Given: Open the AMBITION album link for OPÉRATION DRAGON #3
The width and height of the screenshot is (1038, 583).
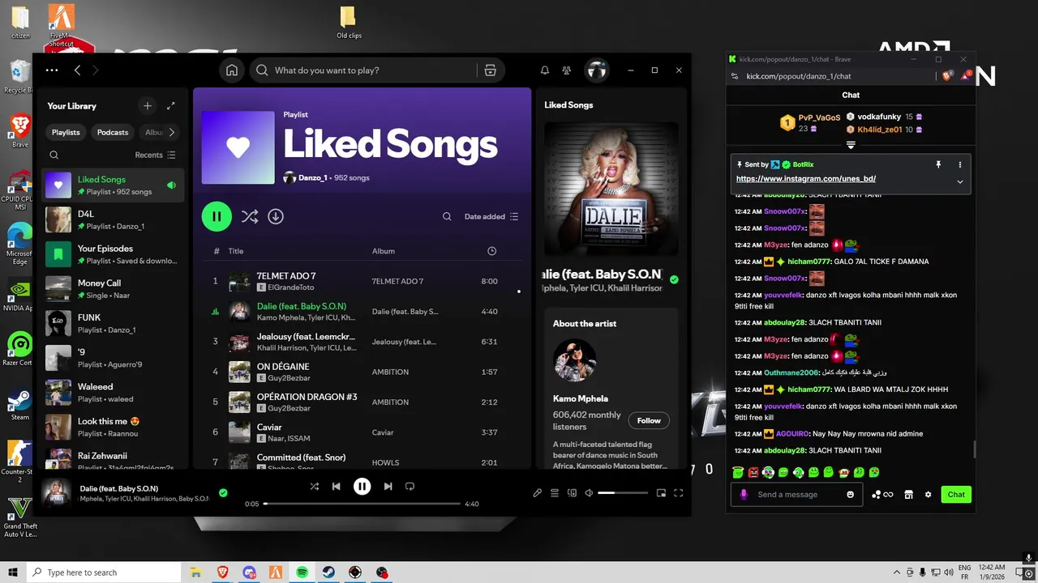Looking at the screenshot, I should [x=390, y=402].
